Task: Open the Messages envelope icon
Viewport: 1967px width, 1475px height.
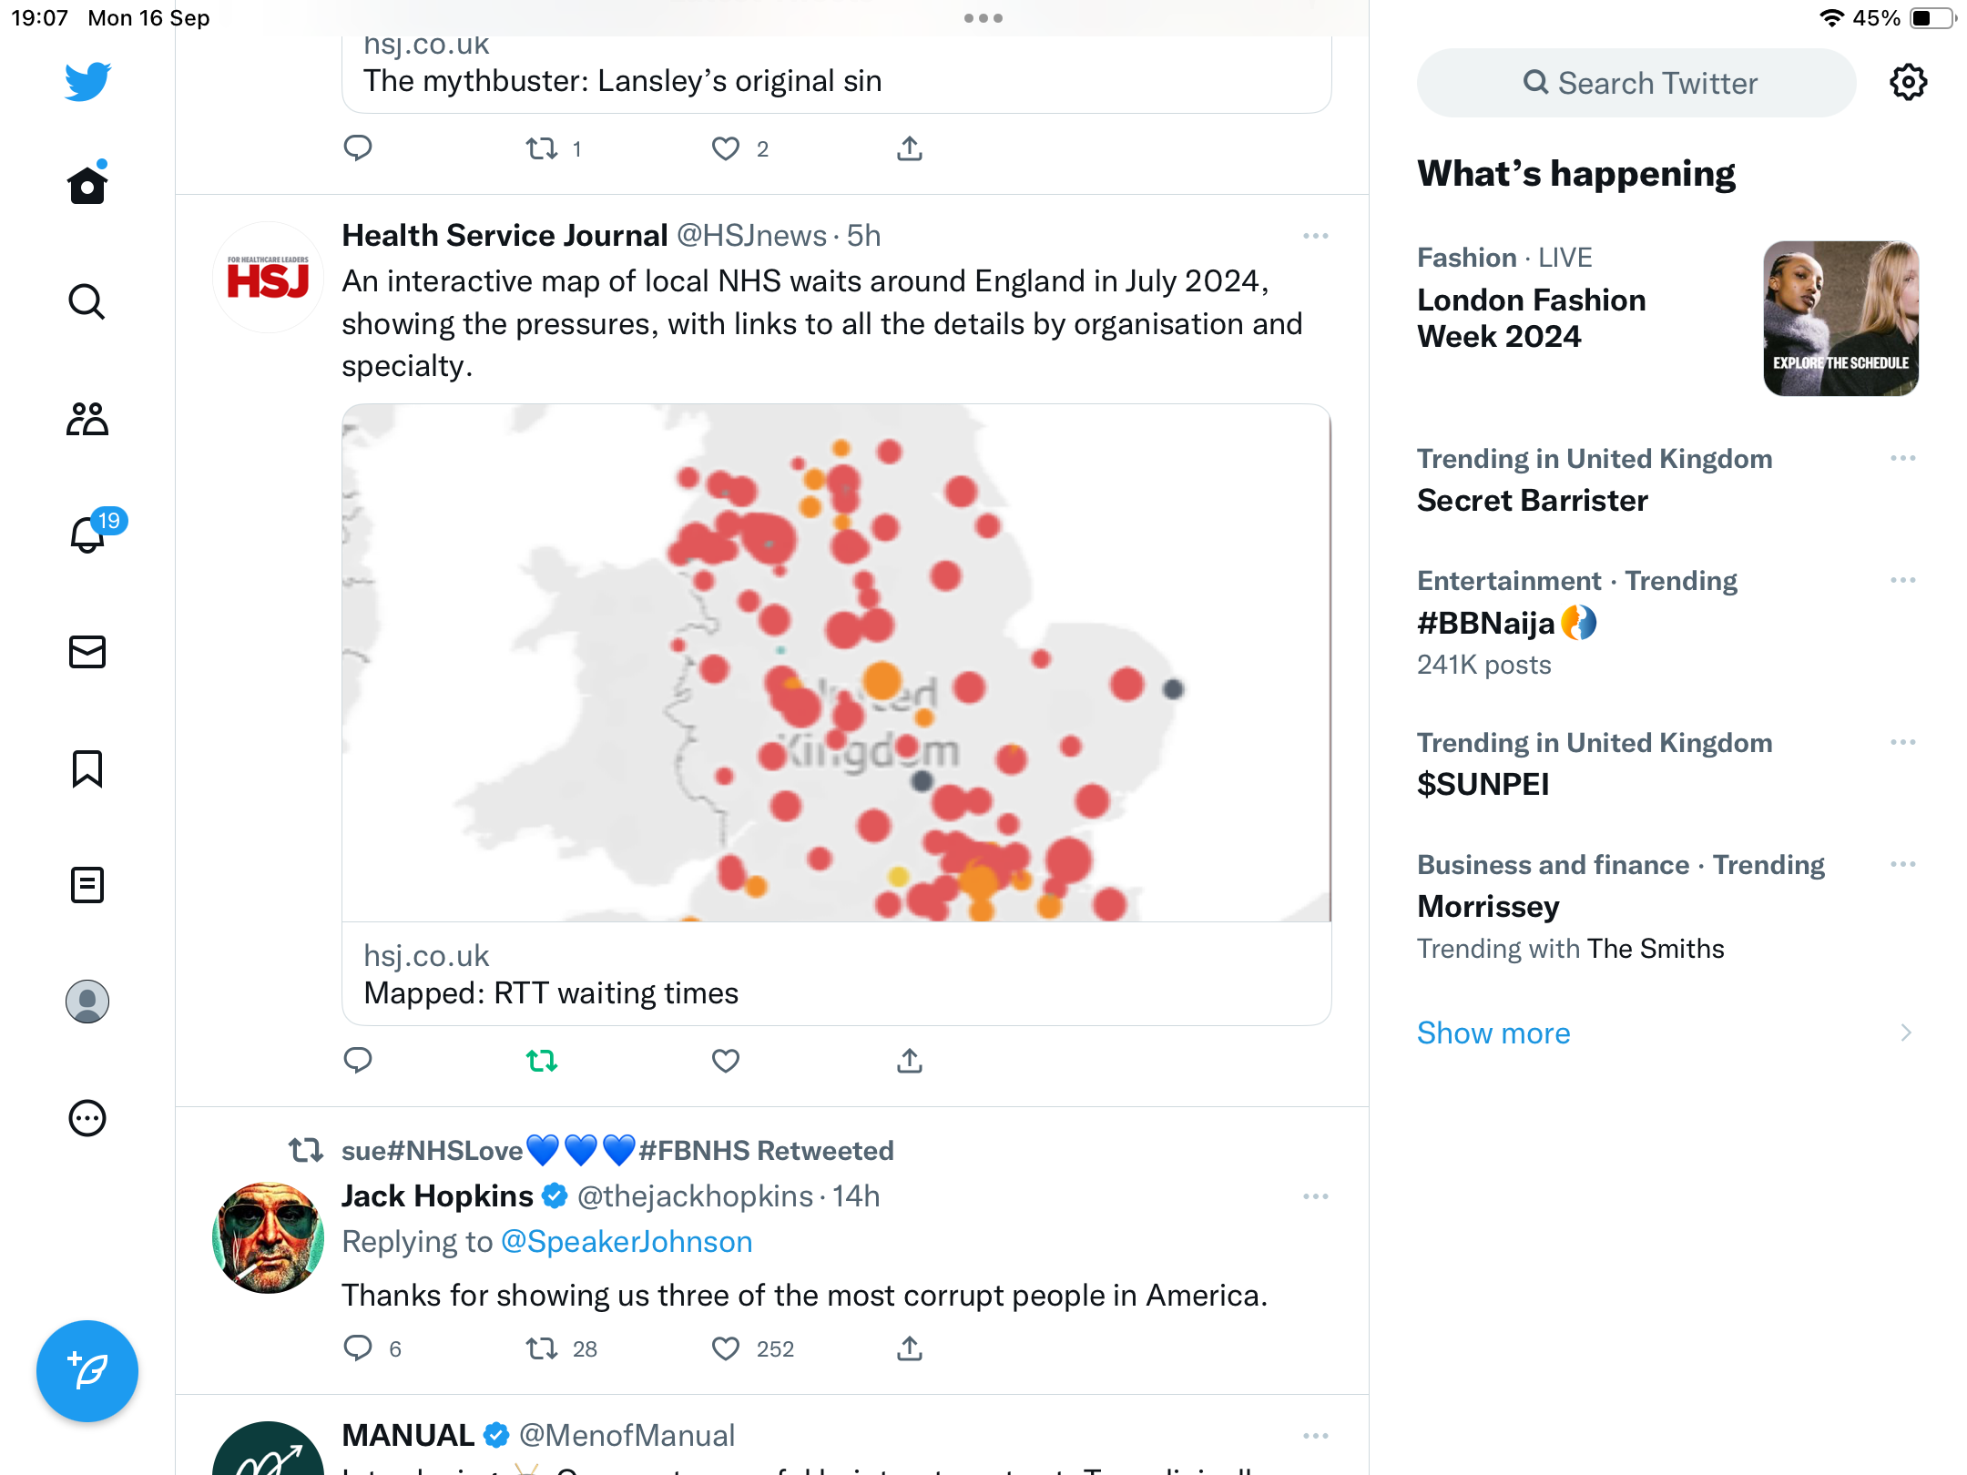Action: click(x=87, y=652)
